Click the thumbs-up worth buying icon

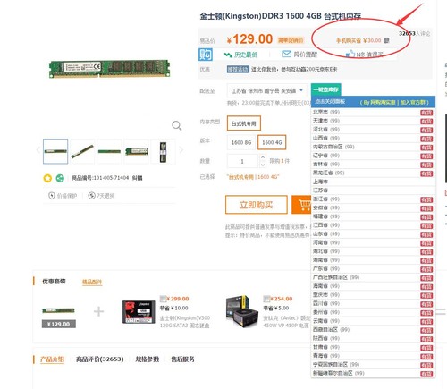click(350, 54)
